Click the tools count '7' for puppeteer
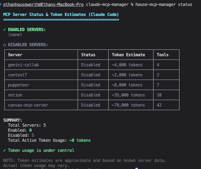The height and width of the screenshot is (169, 201). point(158,85)
